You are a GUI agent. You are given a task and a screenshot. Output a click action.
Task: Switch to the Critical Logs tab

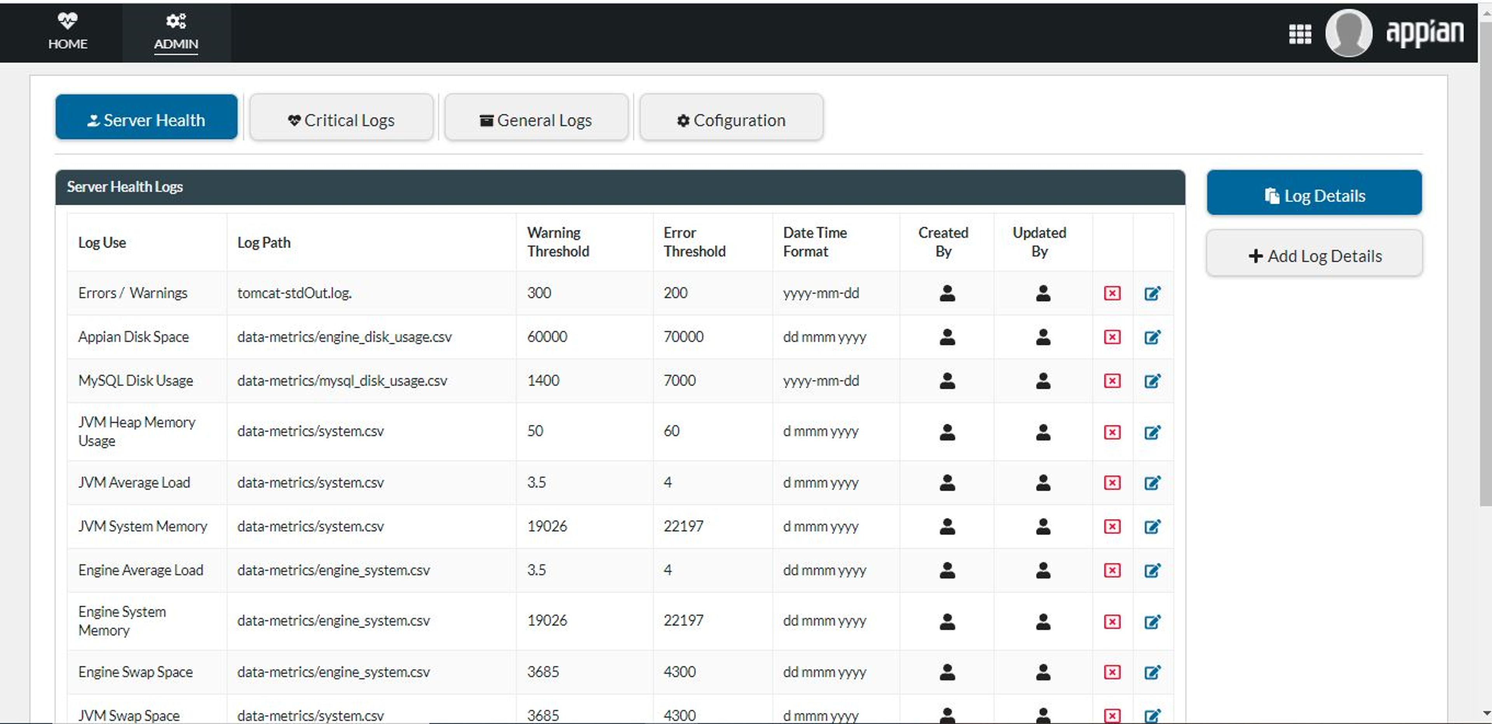(341, 117)
